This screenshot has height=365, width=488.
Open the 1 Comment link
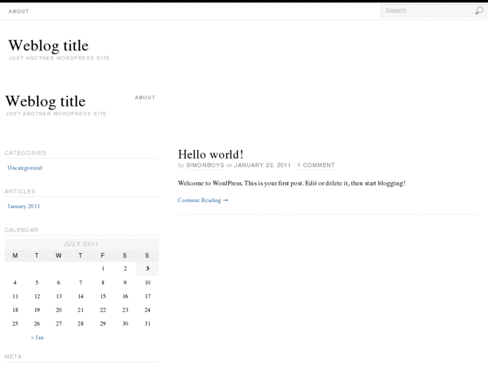coord(316,165)
